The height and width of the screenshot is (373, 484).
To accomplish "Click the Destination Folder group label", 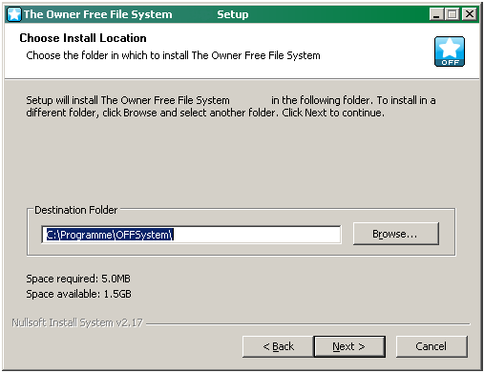I will (75, 210).
